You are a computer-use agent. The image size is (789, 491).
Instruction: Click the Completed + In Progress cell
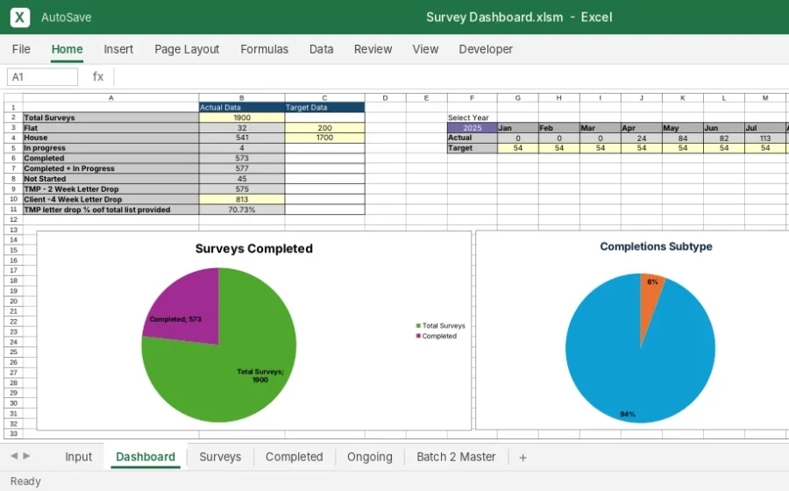click(x=110, y=168)
